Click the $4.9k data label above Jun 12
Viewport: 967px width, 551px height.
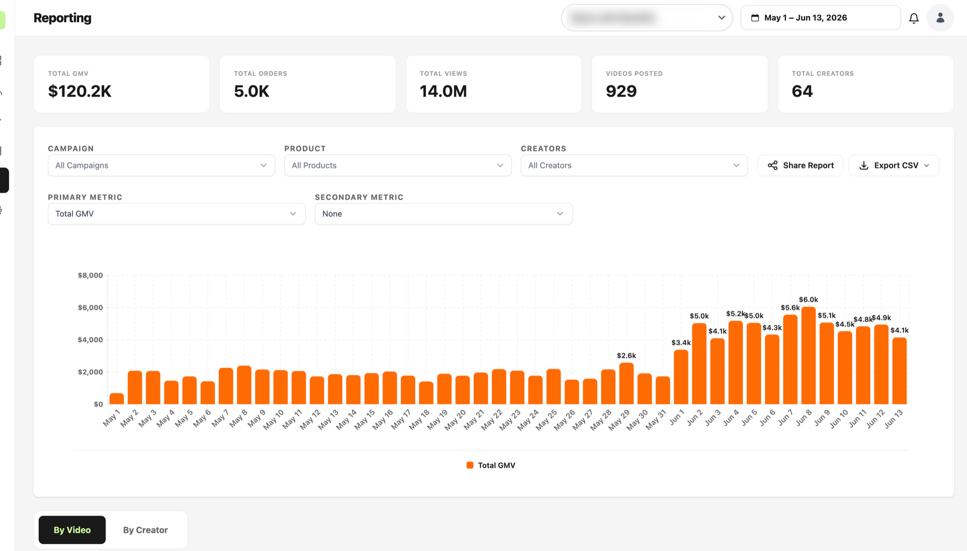tap(881, 318)
